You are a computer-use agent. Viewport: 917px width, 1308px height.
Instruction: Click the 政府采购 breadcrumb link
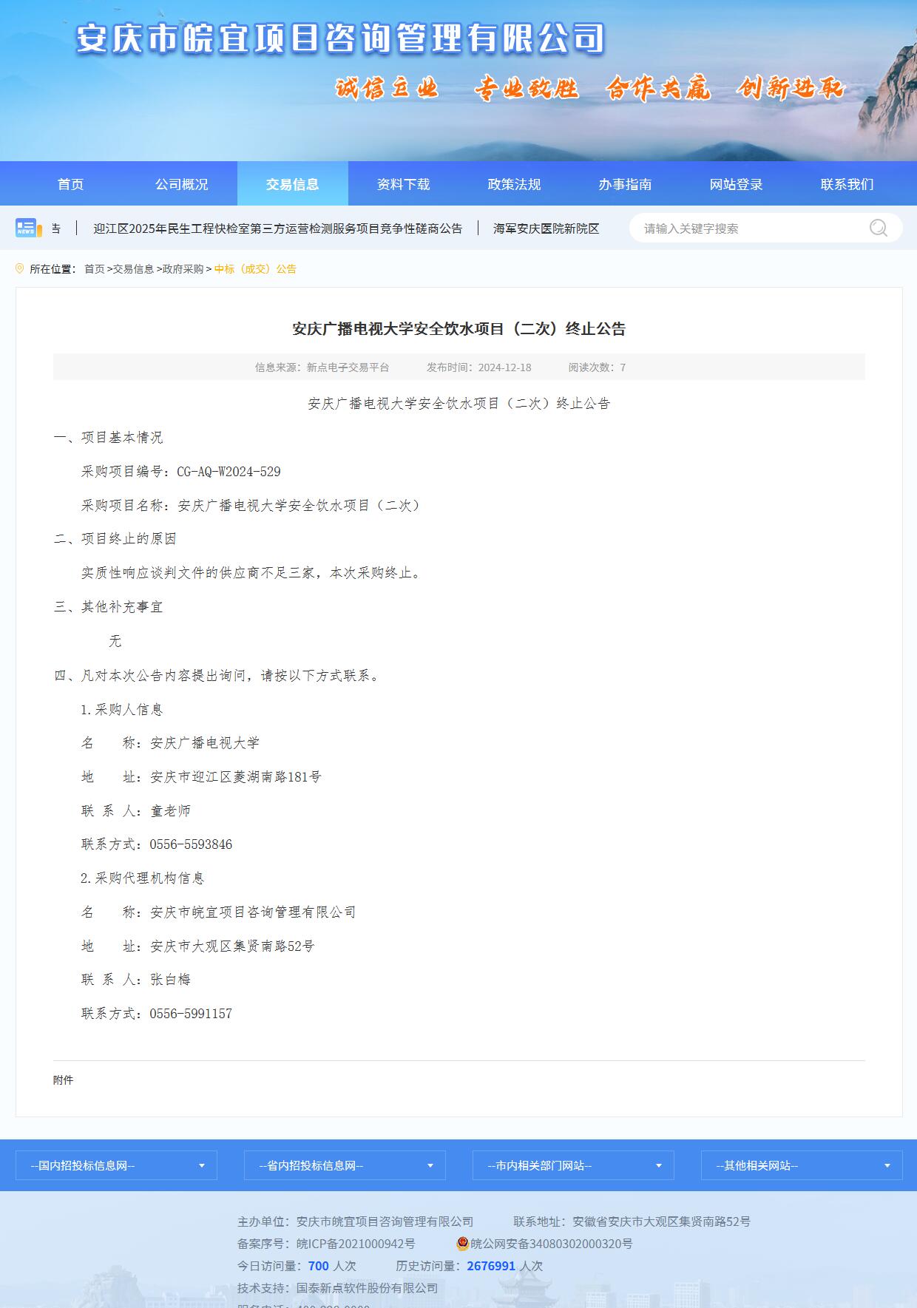tap(183, 269)
